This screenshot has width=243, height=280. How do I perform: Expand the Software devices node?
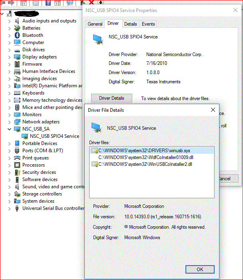[x=10, y=180]
